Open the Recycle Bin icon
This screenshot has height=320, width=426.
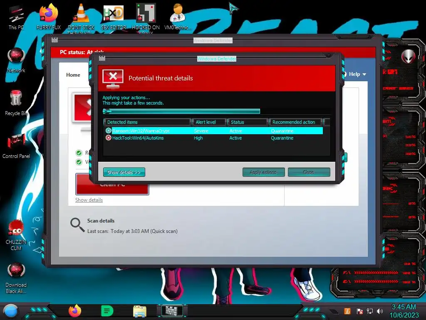(x=16, y=103)
